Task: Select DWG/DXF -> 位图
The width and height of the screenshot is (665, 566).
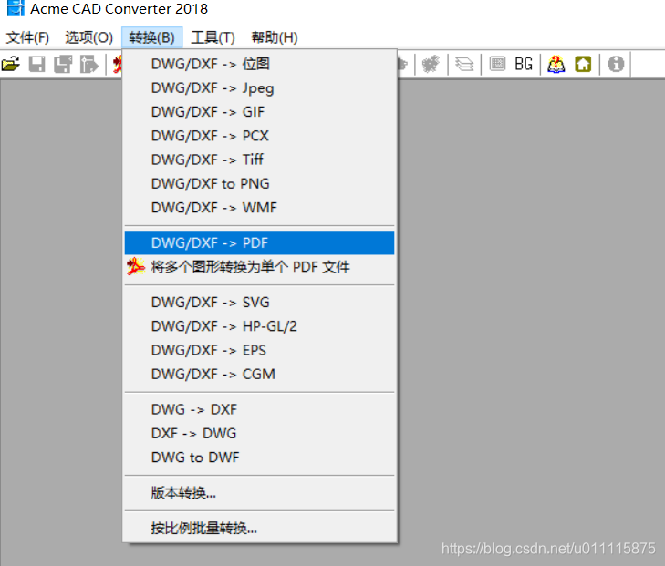Action: point(259,64)
